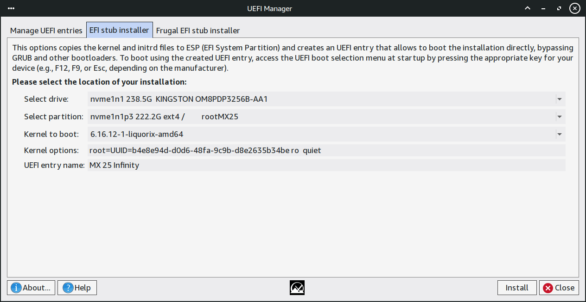Click the Help button label
This screenshot has height=302, width=586.
click(83, 288)
